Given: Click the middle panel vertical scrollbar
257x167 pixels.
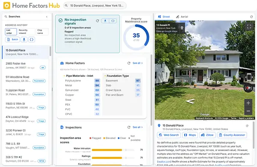Looking at the screenshot, I should [x=151, y=90].
